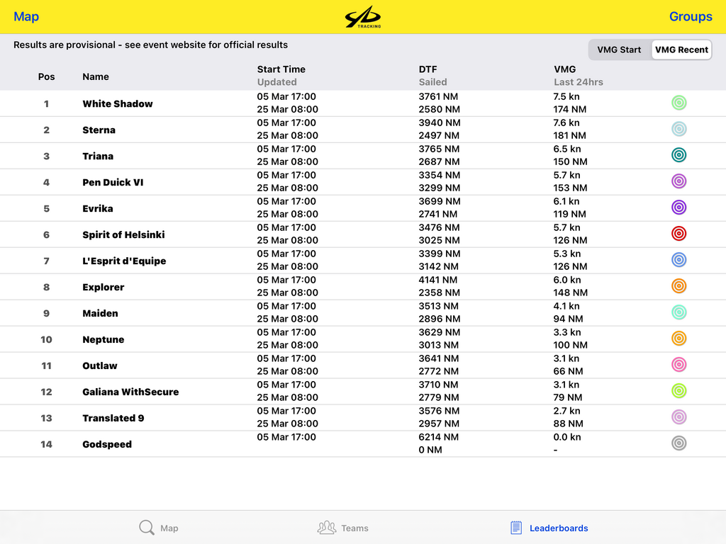Screen dimensions: 726x544
Task: Tap the target icon for Explorer
Action: point(678,286)
